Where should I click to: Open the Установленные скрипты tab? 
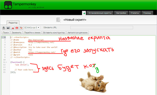tap(100, 13)
